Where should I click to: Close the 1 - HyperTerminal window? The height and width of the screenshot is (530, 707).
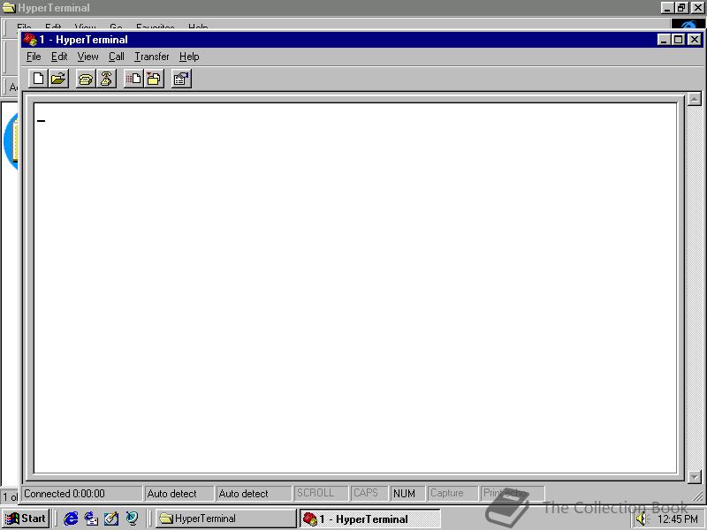[x=695, y=40]
